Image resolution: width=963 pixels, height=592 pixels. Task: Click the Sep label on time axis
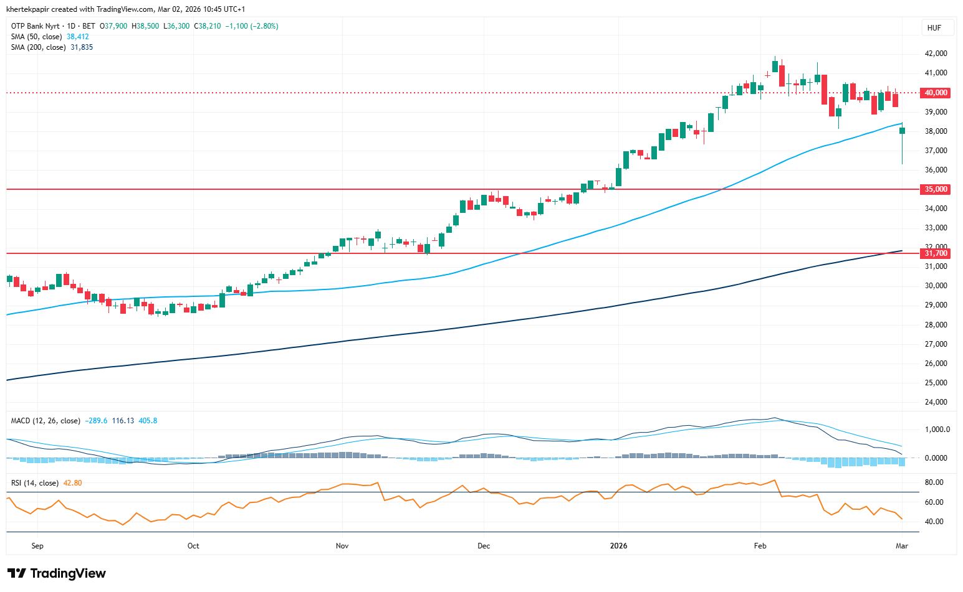[x=37, y=546]
